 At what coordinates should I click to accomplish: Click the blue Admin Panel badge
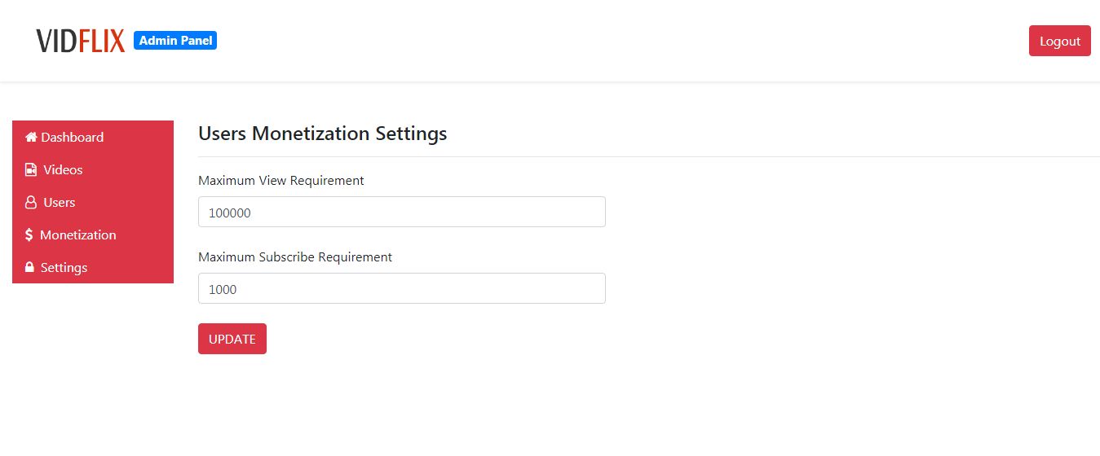pos(175,41)
